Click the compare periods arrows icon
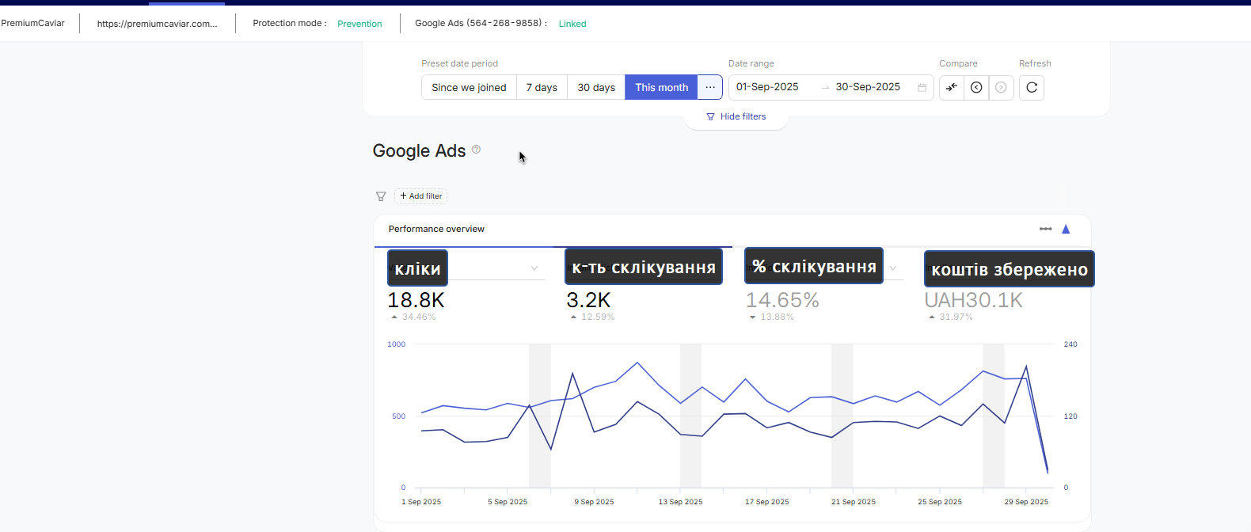 coord(952,87)
